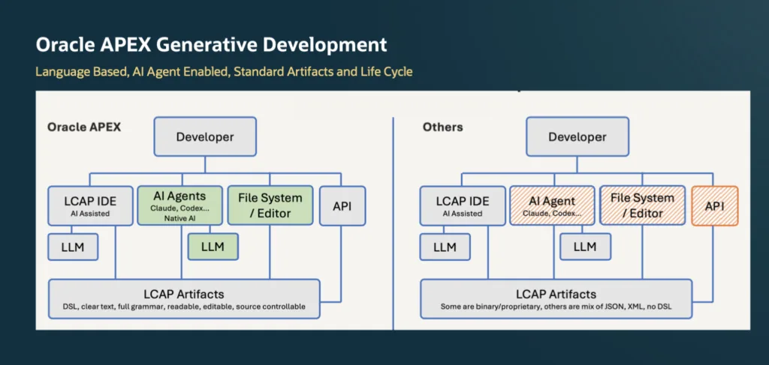The width and height of the screenshot is (769, 365).
Task: Click the gray LCAP IDE box in Oracle APEX
Action: pos(91,205)
